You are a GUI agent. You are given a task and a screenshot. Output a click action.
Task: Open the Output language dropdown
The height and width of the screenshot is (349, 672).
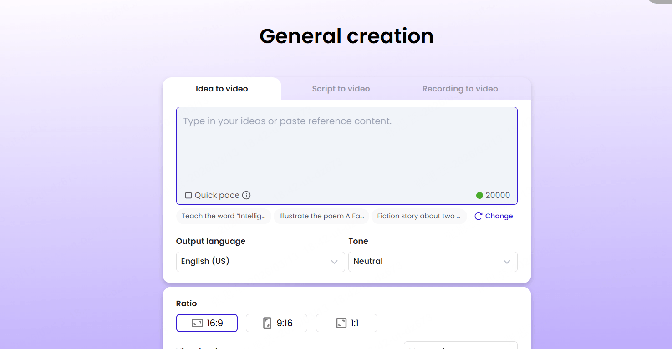coord(260,262)
